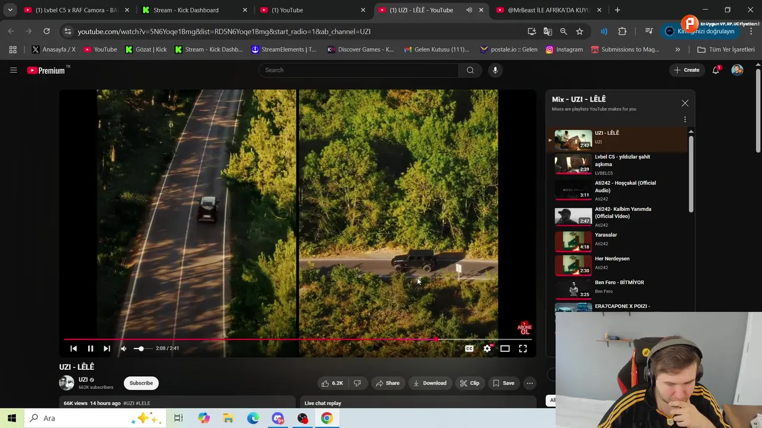Open Mix playlist three-dot options
This screenshot has height=428, width=762.
(x=685, y=119)
